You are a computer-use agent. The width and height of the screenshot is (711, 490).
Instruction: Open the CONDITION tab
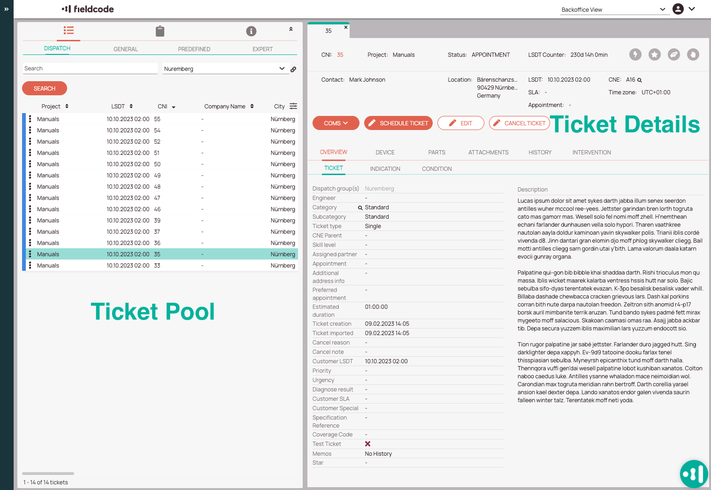point(436,168)
